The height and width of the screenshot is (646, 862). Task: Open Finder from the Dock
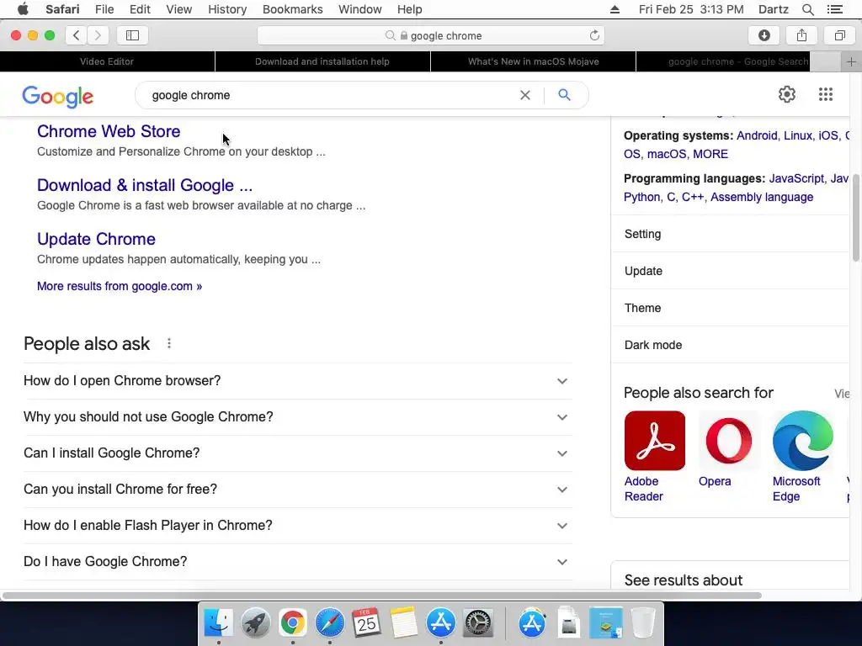point(219,623)
